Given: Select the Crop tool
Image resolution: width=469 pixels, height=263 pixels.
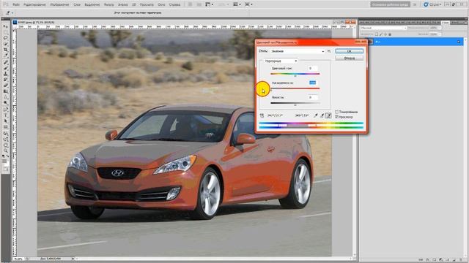Looking at the screenshot, I should [x=6, y=50].
